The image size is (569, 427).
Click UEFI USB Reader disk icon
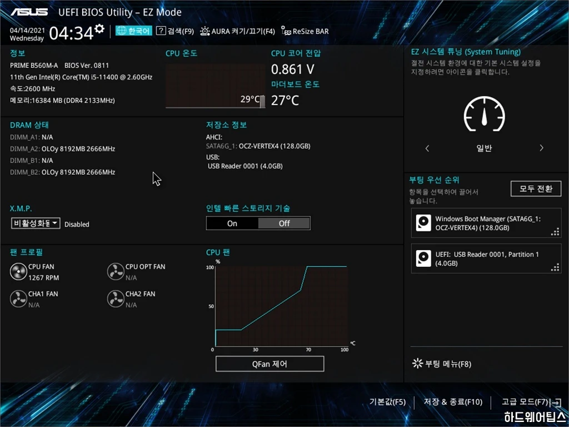click(x=423, y=259)
